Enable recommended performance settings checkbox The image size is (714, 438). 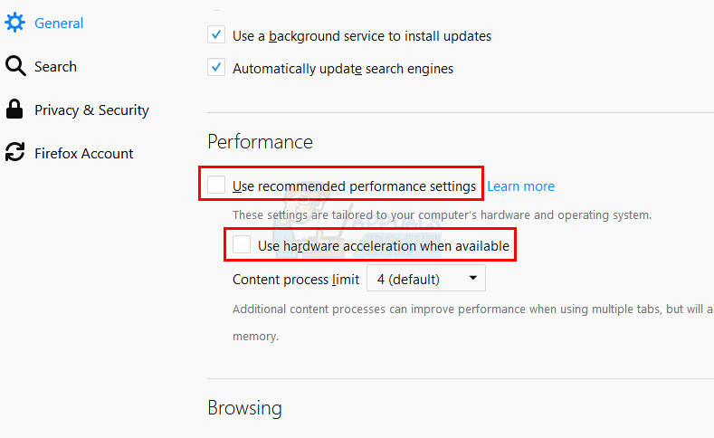point(216,186)
